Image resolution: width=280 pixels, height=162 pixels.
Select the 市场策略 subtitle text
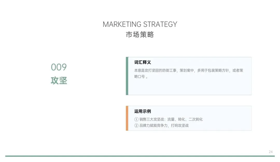click(140, 34)
